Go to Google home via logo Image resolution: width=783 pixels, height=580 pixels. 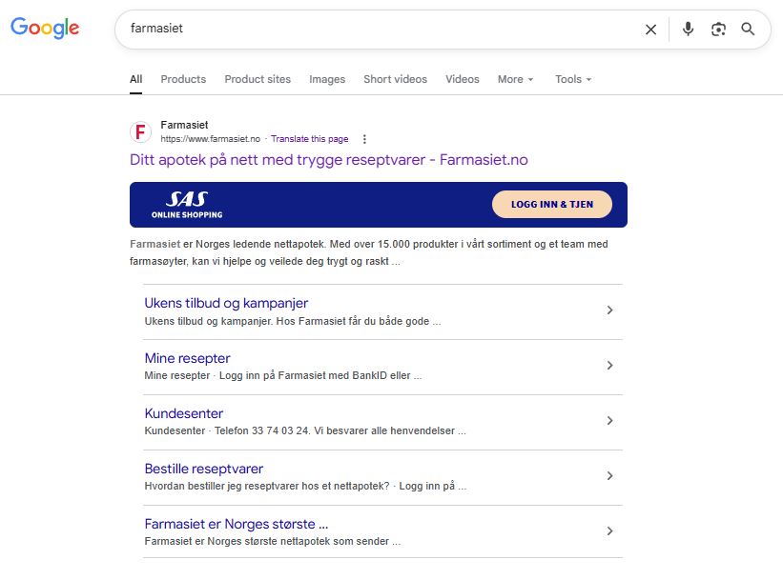coord(45,28)
